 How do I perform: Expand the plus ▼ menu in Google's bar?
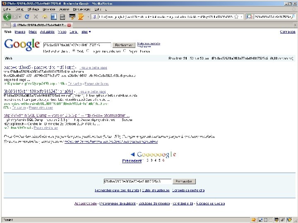pos(86,32)
